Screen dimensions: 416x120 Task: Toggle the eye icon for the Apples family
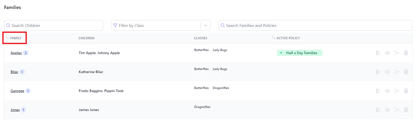(x=387, y=53)
